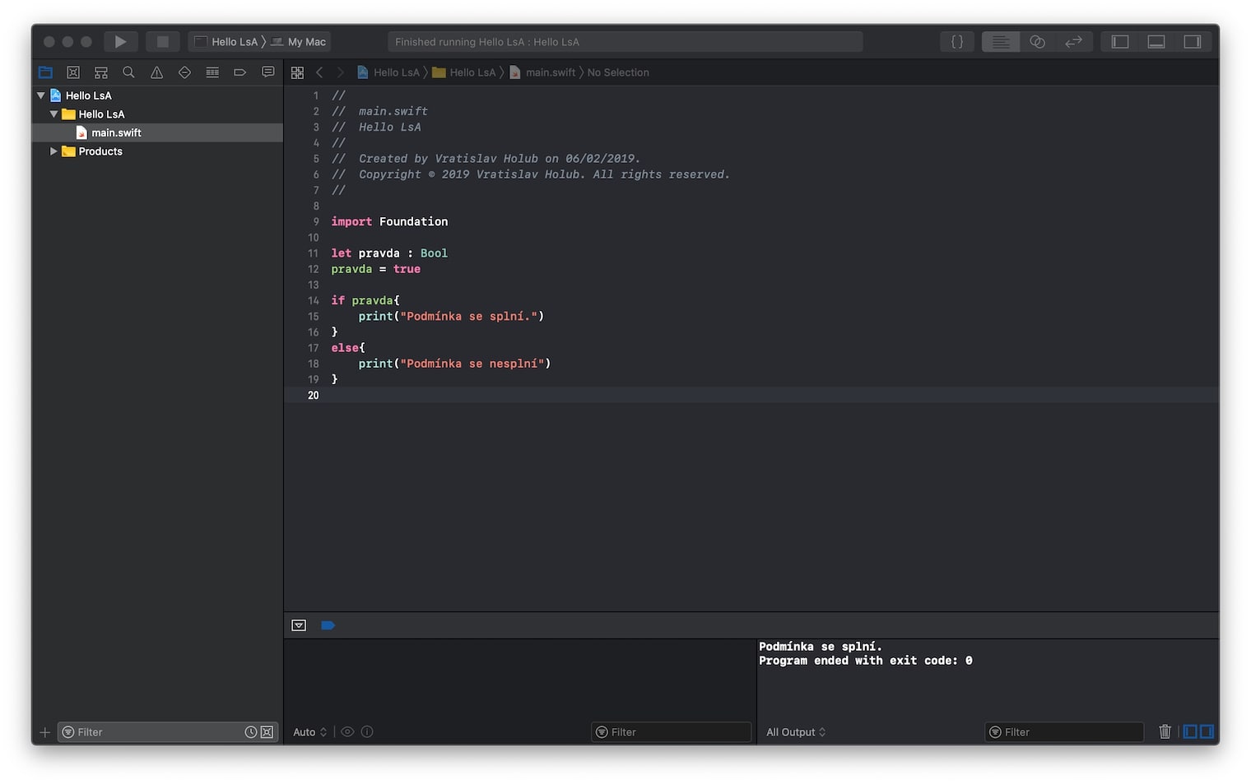Open the Auto variables scope dropdown

[309, 732]
